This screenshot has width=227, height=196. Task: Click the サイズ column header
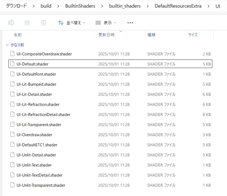click(193, 35)
